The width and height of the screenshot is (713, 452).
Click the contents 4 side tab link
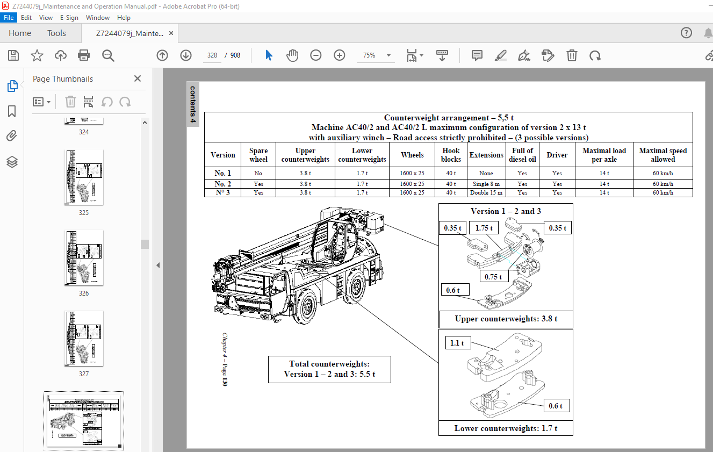tap(193, 105)
